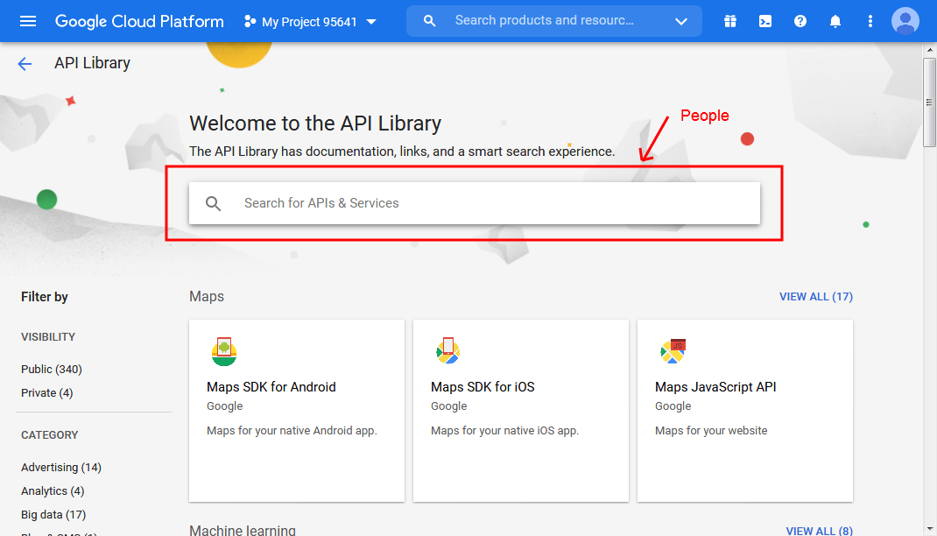Filter by Analytics (4) category
Screen dimensions: 937x536
point(53,490)
